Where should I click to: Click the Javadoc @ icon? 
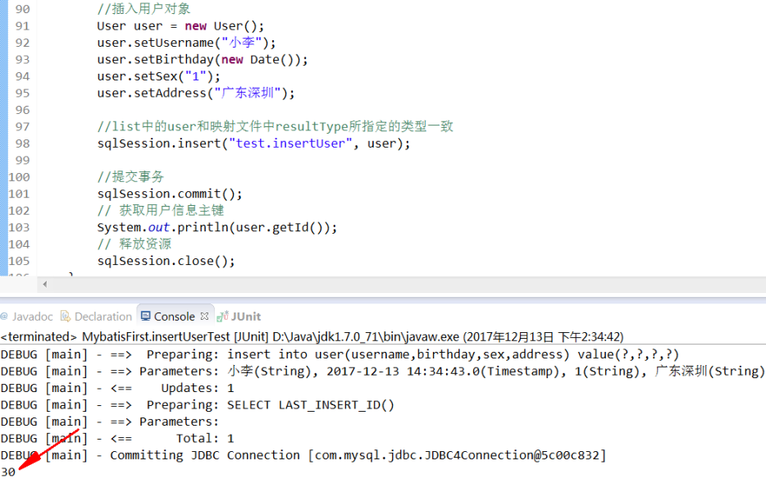[4, 317]
